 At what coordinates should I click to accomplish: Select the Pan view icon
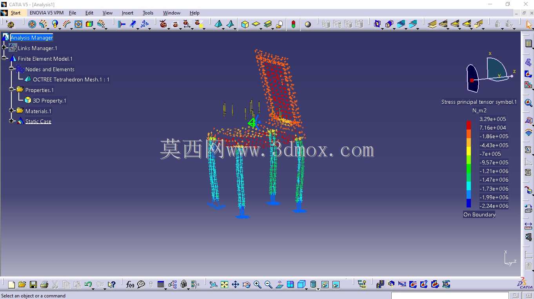coord(235,285)
